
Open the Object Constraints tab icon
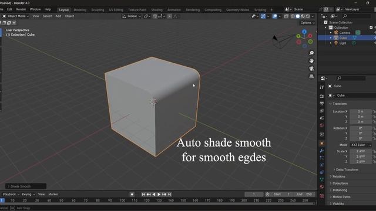click(321, 172)
